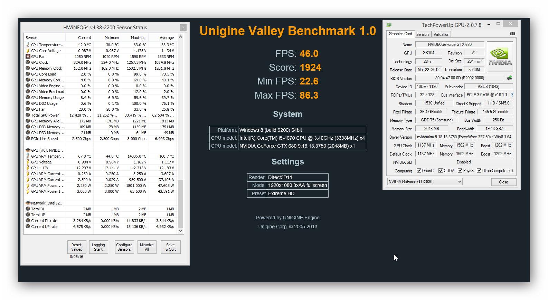Open the Validation tab

(x=441, y=34)
